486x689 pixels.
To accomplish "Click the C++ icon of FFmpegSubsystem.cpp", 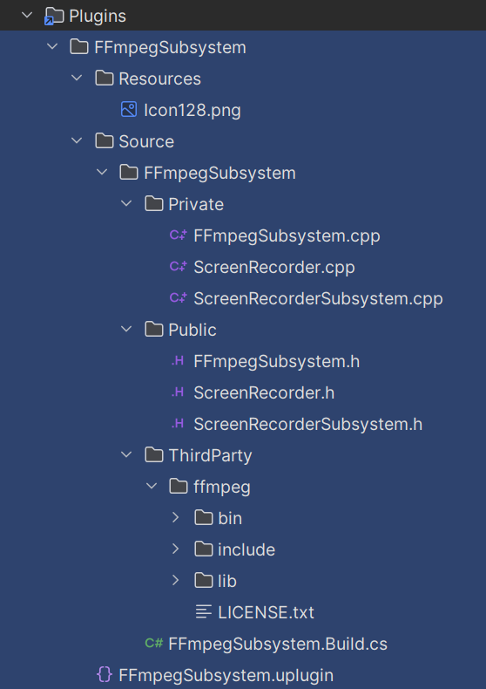I will coord(179,235).
